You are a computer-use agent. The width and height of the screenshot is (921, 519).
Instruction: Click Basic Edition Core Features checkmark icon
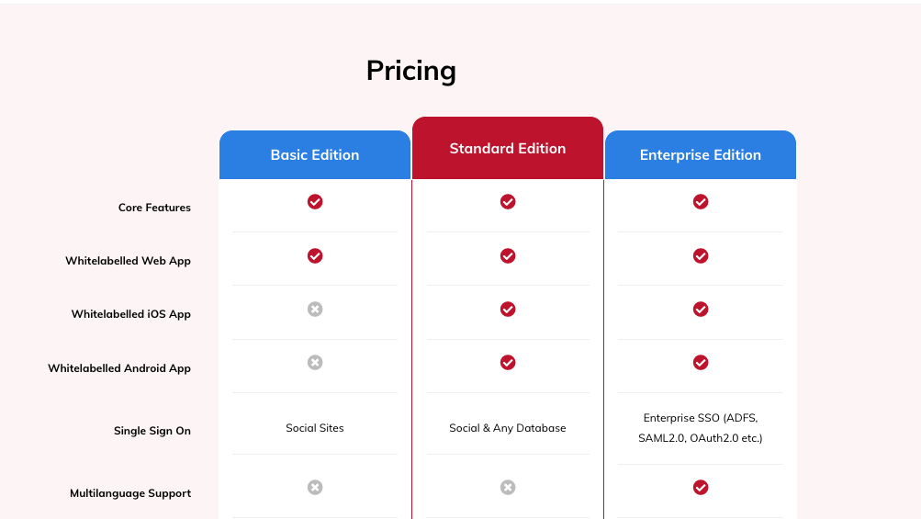[315, 201]
